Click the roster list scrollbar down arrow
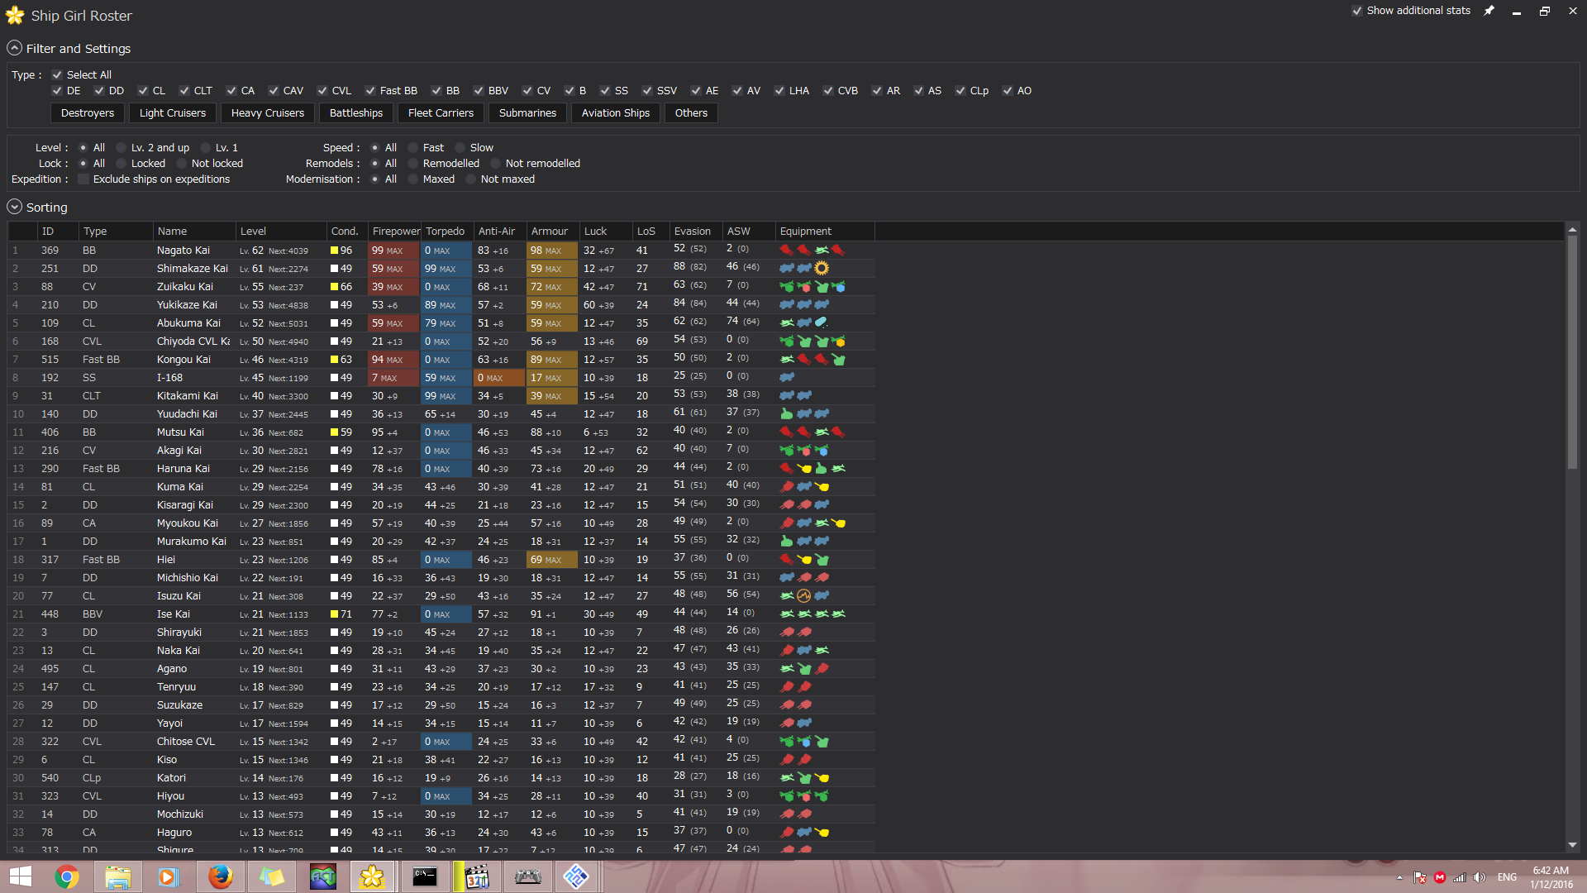Screen dimensions: 1587x893 1572,845
